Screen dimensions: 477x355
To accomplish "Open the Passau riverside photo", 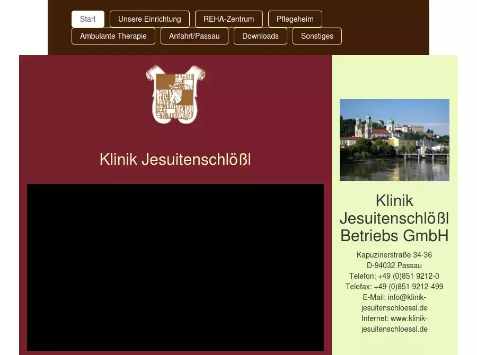I will pos(394,140).
